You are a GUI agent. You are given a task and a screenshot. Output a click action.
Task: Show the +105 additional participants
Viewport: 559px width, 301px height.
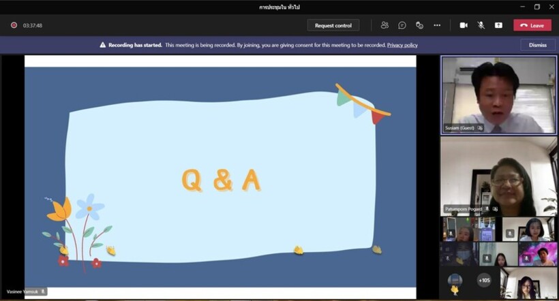(484, 280)
